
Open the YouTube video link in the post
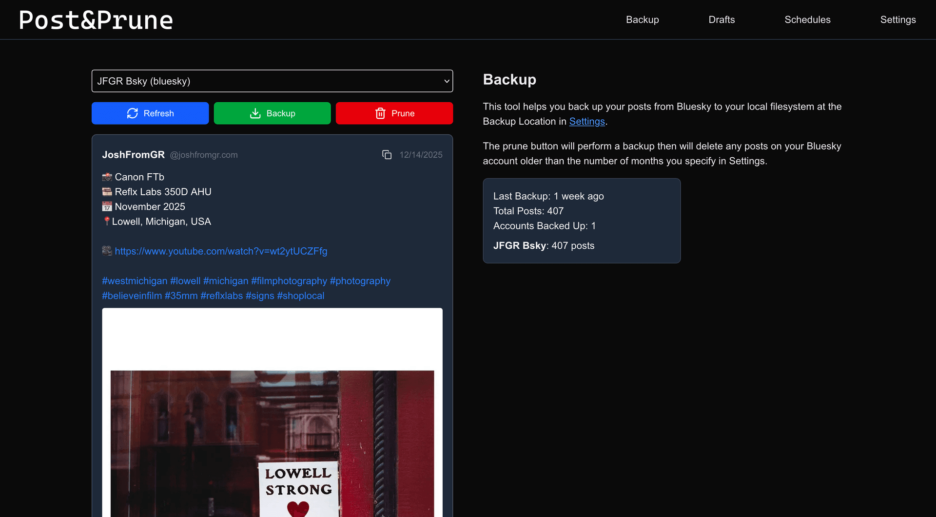tap(221, 251)
